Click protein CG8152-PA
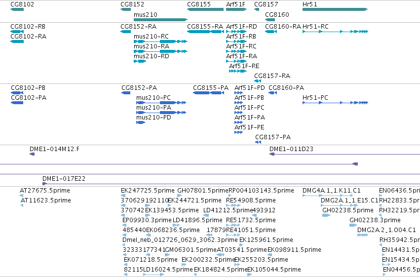 click(x=126, y=93)
